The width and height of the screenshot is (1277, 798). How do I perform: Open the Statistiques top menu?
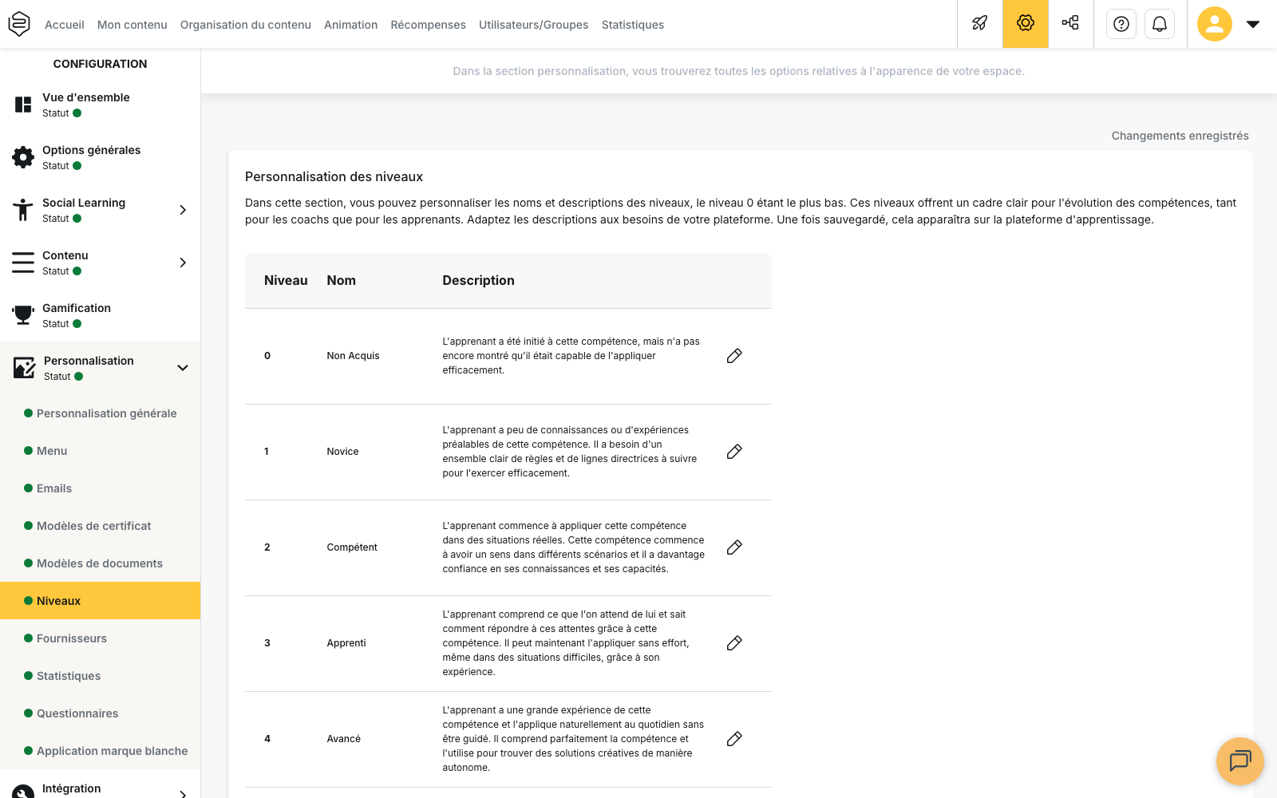pos(633,25)
